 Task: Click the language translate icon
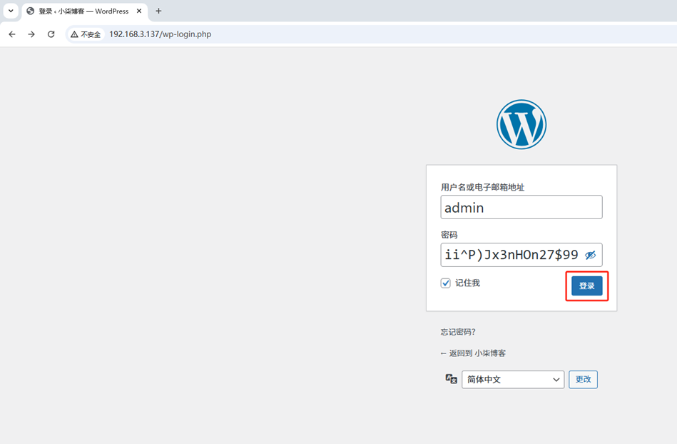coord(451,379)
